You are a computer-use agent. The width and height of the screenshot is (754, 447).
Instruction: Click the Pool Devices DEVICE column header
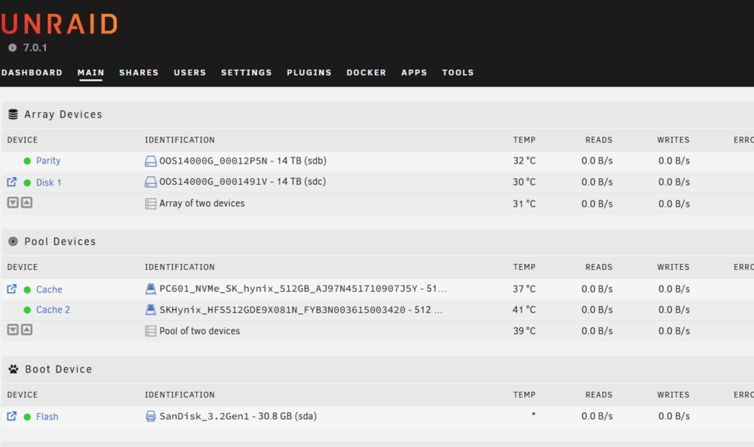click(x=22, y=267)
